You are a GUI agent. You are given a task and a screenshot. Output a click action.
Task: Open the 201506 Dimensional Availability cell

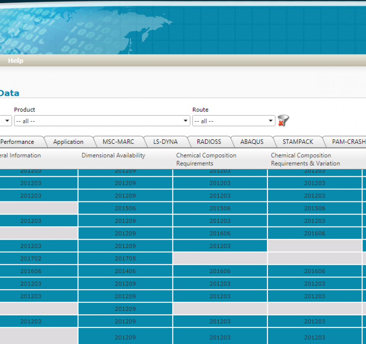[125, 208]
